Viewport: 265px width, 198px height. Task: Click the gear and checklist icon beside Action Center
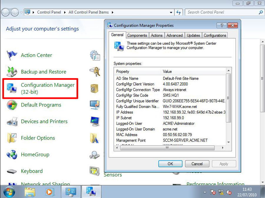pos(95,55)
